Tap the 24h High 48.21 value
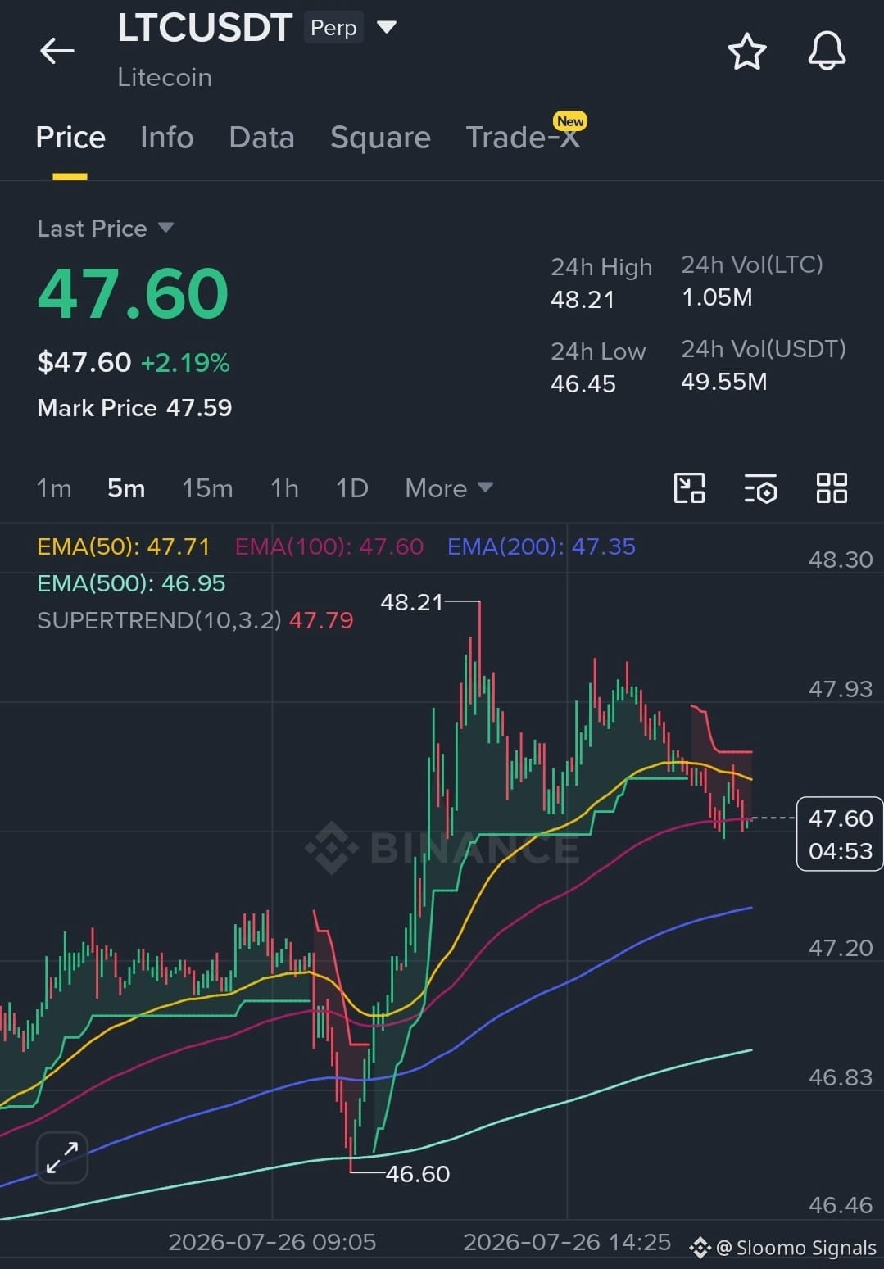 click(583, 300)
